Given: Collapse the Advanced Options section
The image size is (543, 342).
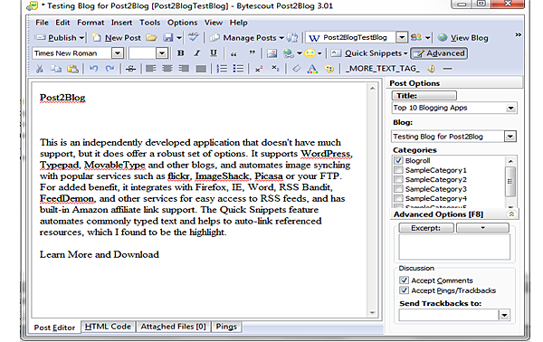Looking at the screenshot, I should pyautogui.click(x=511, y=214).
